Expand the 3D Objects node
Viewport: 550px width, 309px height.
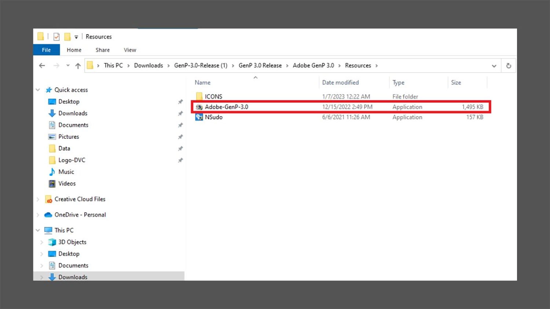click(x=41, y=242)
